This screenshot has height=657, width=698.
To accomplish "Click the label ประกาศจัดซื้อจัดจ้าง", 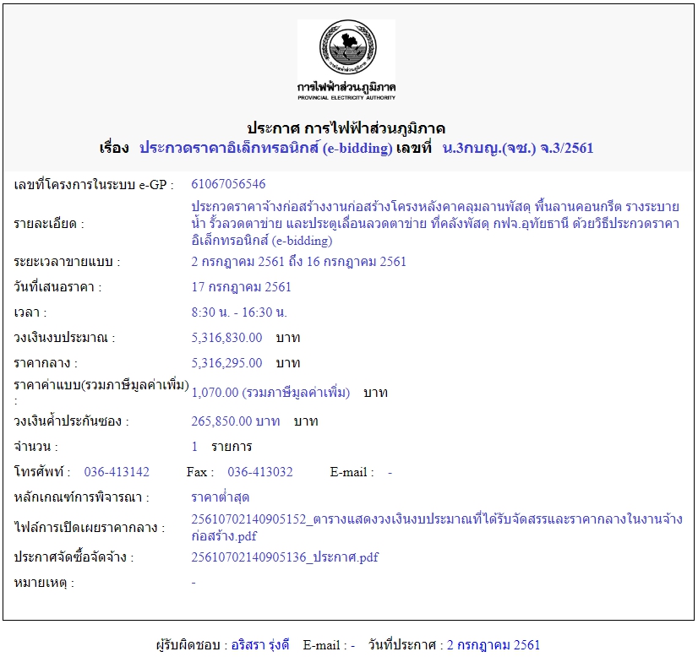I will (x=74, y=557).
